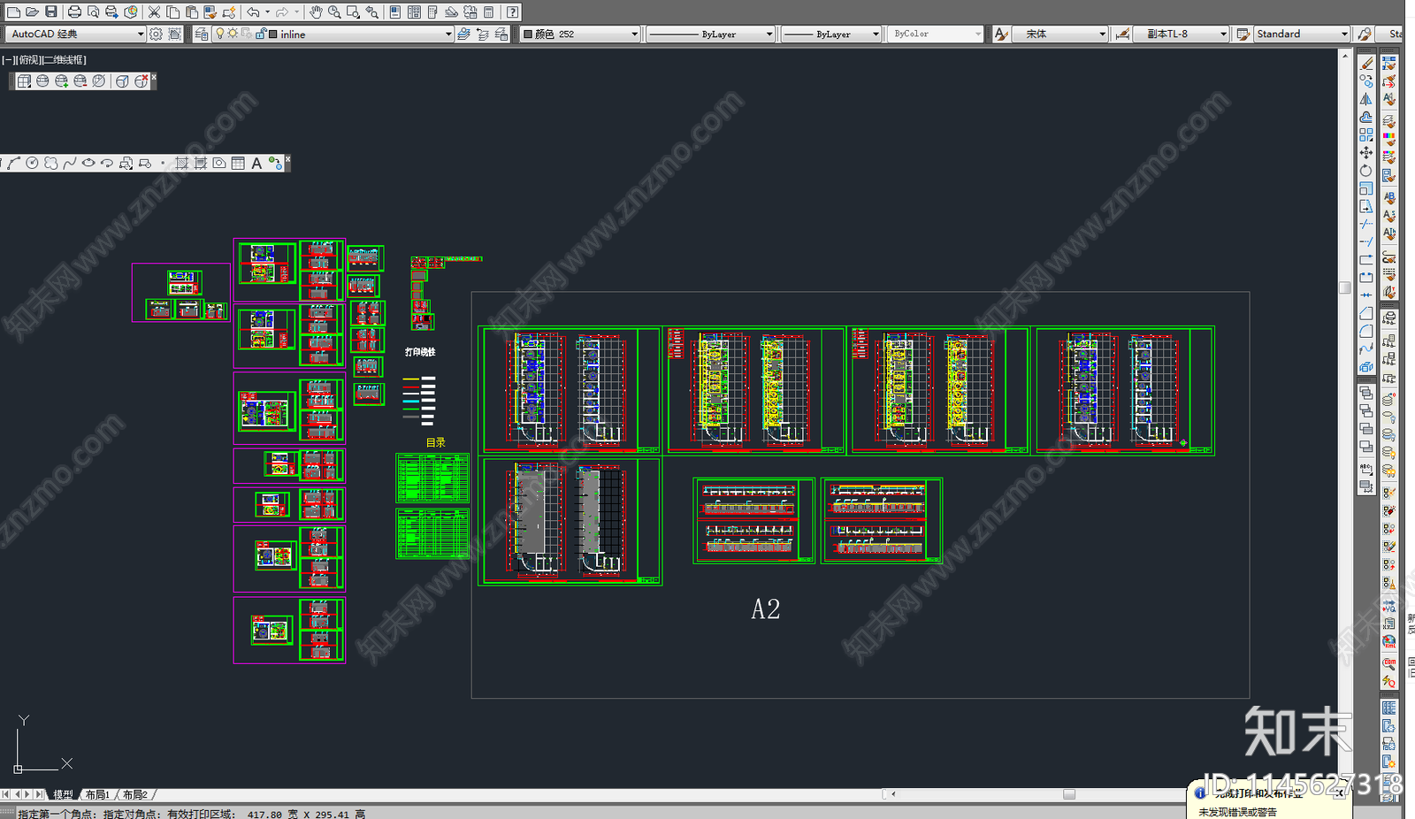Toggle layer on/off lightbulb for inline
Screen dimensions: 1415x819
[x=220, y=34]
